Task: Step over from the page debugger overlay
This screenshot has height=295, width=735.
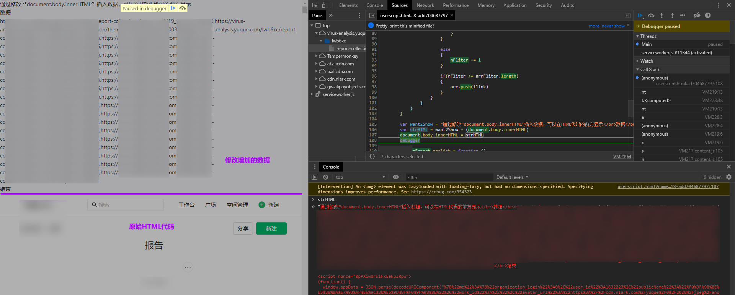Action: point(183,8)
